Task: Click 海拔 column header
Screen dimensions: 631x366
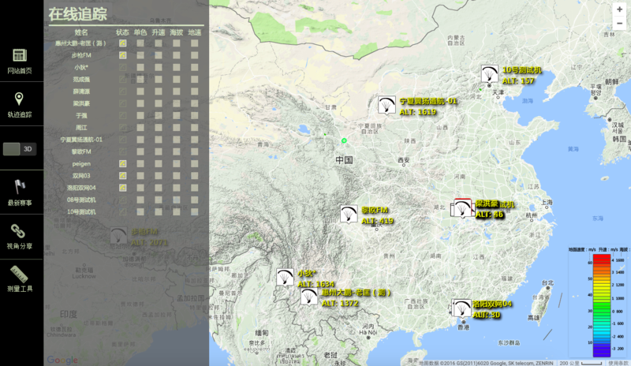Action: click(176, 32)
